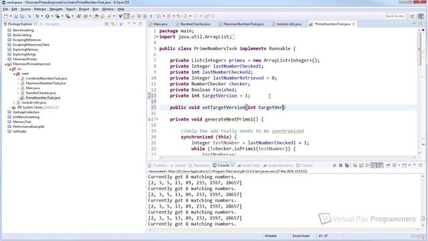Click the green Run button in toolbar

(47, 16)
